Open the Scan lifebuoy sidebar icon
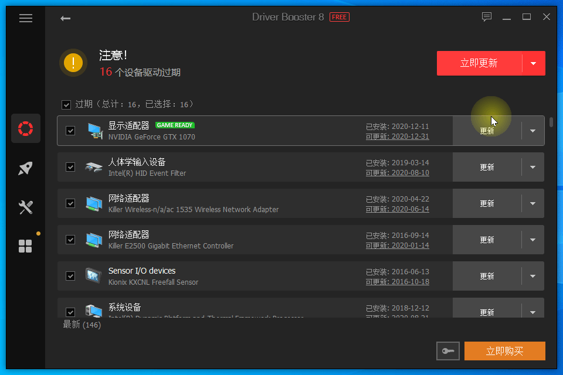Viewport: 563px width, 375px height. coord(25,128)
